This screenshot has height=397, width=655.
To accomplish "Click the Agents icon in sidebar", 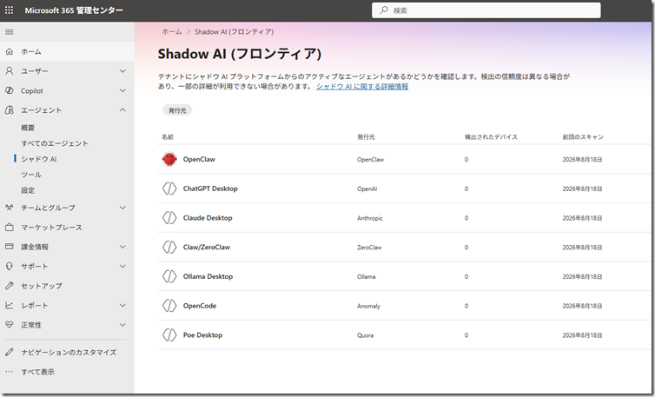I will pos(10,110).
